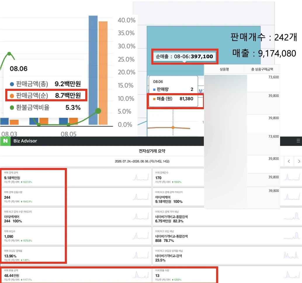Open the Biz Advisor hamburger menu
The image size is (302, 283).
coord(298,141)
